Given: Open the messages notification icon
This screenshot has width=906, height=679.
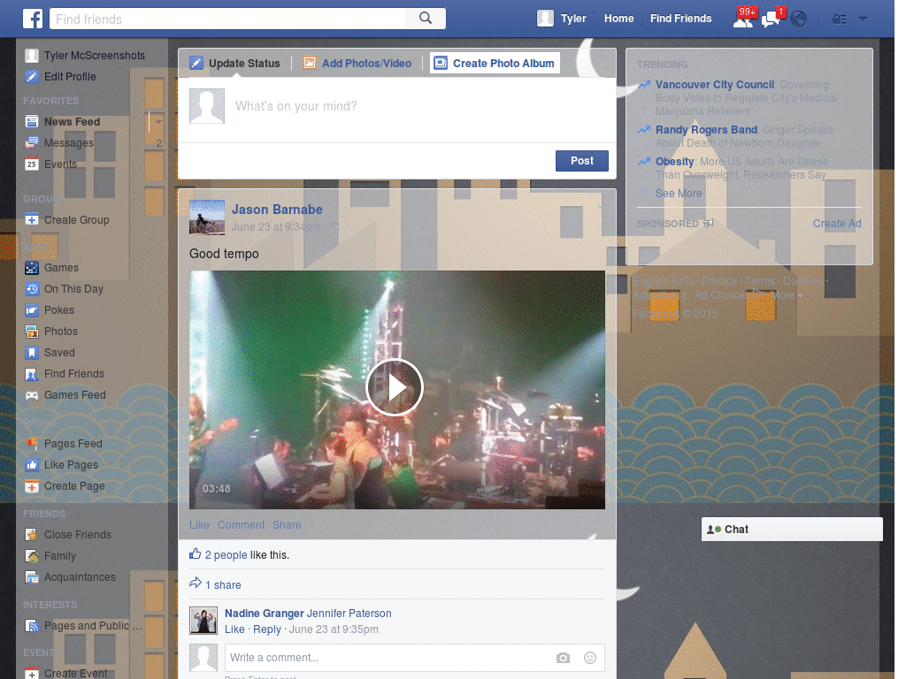Looking at the screenshot, I should (x=772, y=19).
